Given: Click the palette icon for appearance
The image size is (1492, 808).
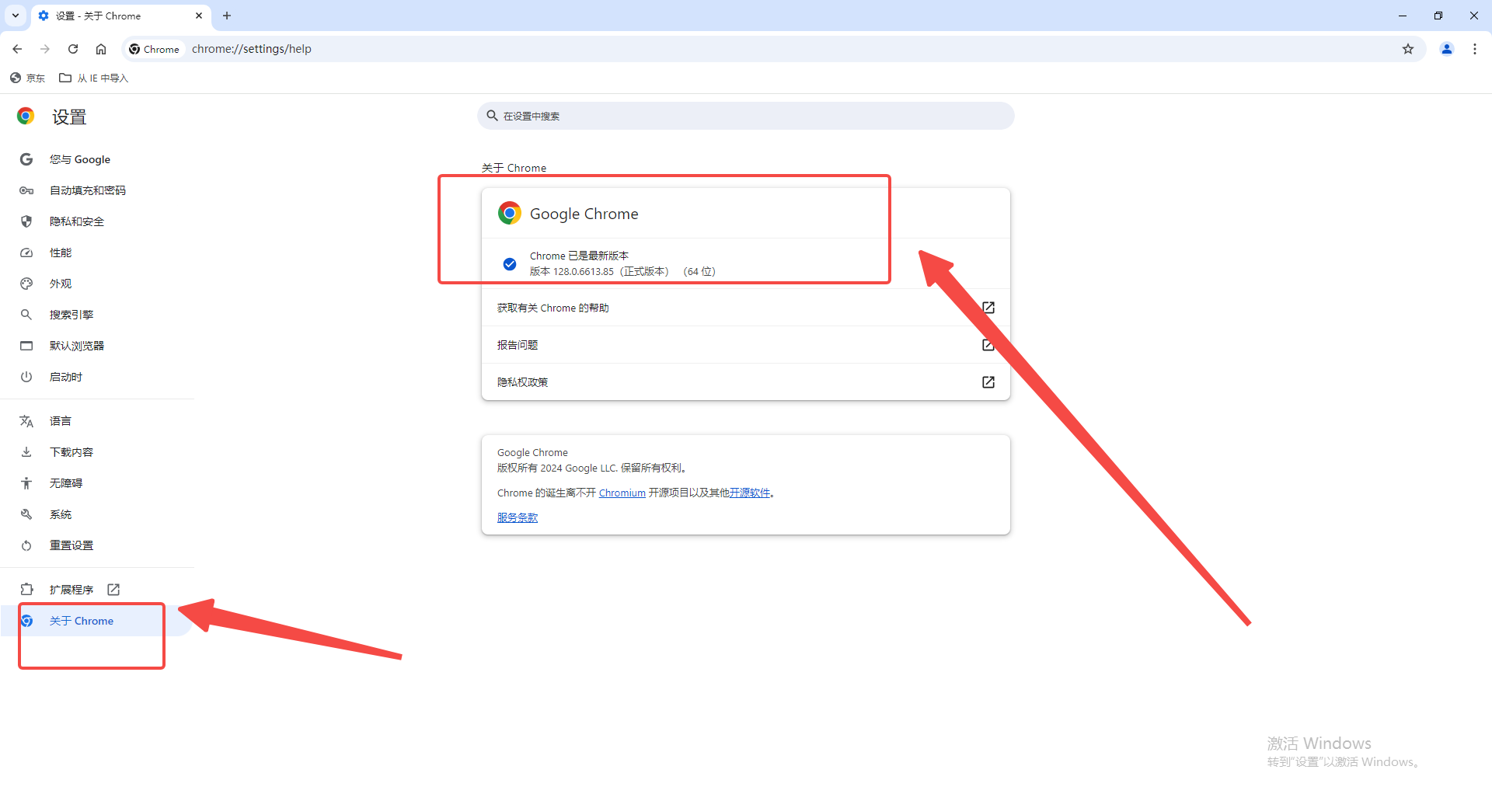Looking at the screenshot, I should (x=26, y=284).
